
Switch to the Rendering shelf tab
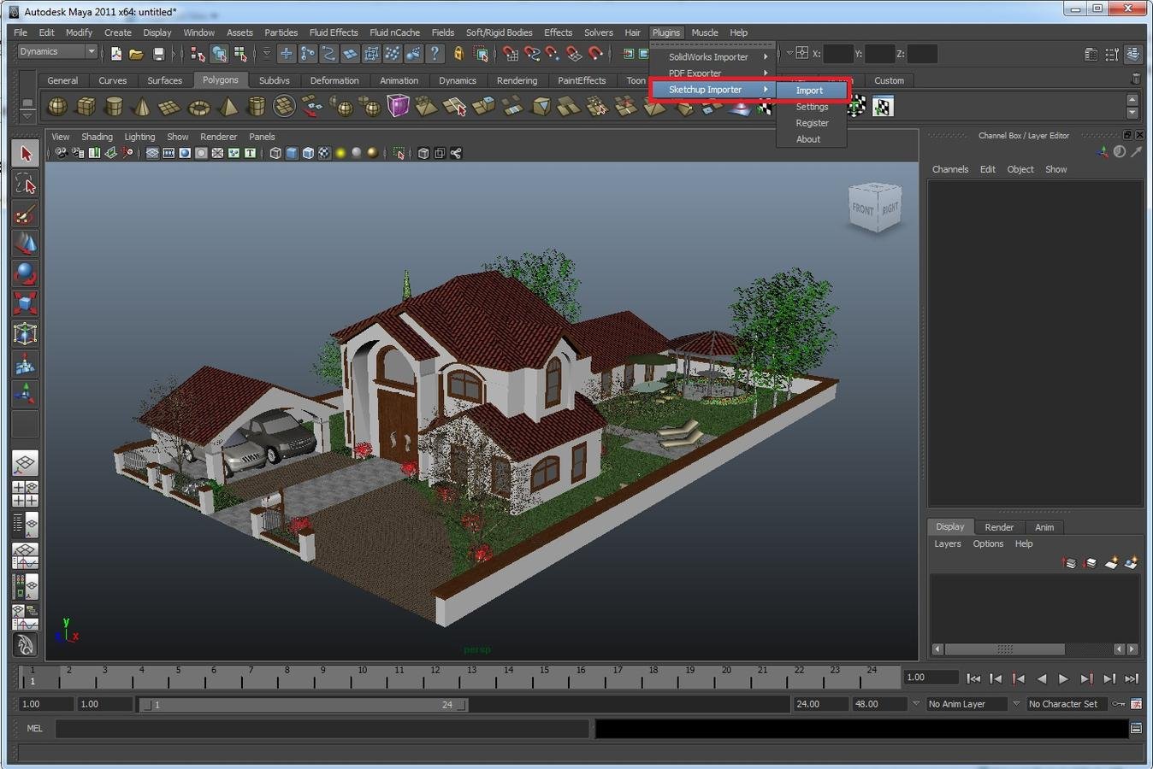coord(517,80)
